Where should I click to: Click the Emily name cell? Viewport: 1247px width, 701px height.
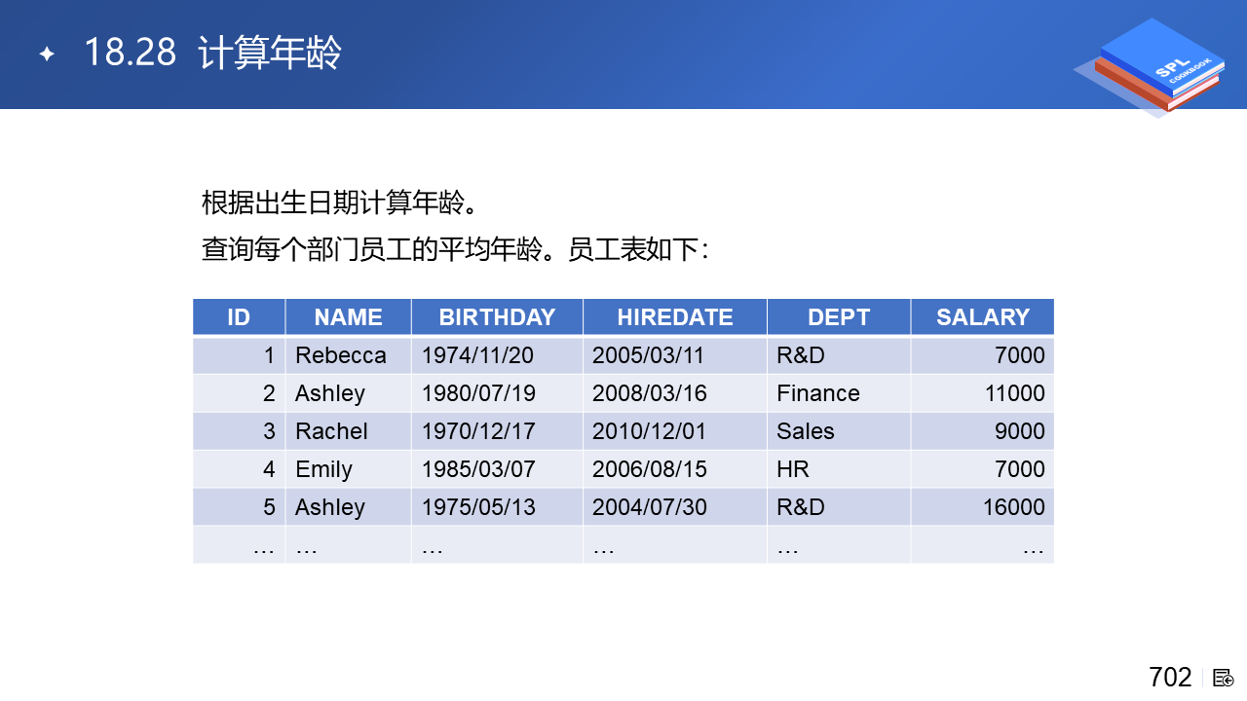(x=323, y=469)
